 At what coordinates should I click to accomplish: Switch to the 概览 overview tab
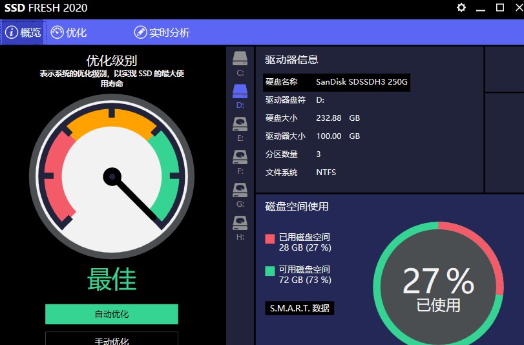point(23,32)
